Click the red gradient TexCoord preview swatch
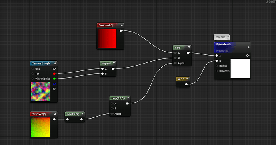The height and width of the screenshot is (145, 276). (x=107, y=38)
